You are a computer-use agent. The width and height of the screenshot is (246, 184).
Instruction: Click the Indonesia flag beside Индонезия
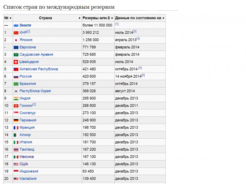pyautogui.click(x=16, y=171)
